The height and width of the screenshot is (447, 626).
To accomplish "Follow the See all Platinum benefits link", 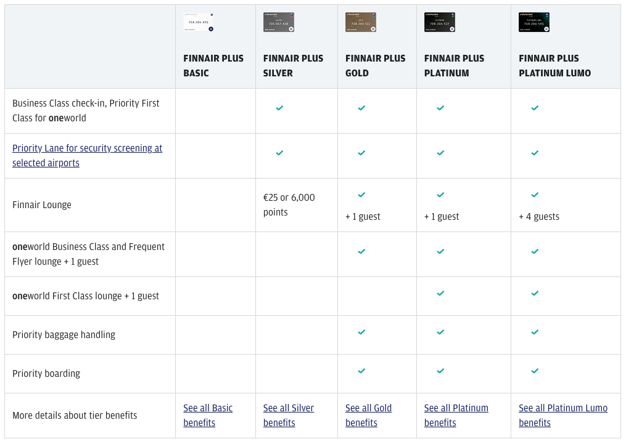I will (x=456, y=415).
